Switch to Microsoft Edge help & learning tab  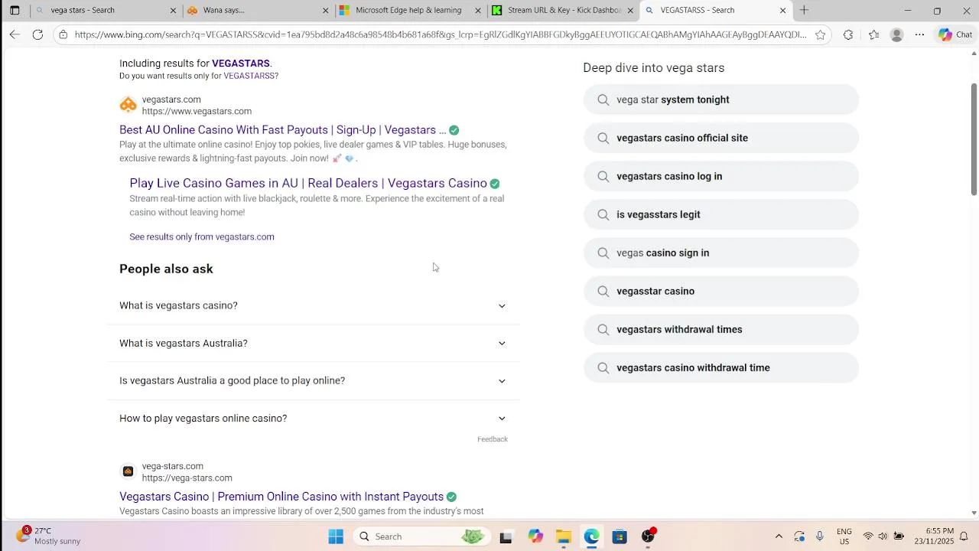coord(410,10)
